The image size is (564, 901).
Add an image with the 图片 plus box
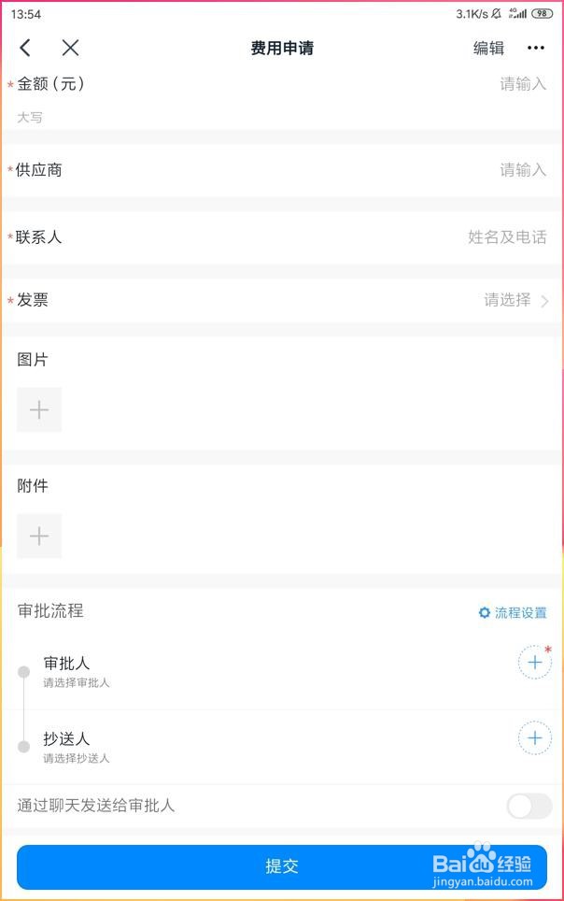[39, 409]
